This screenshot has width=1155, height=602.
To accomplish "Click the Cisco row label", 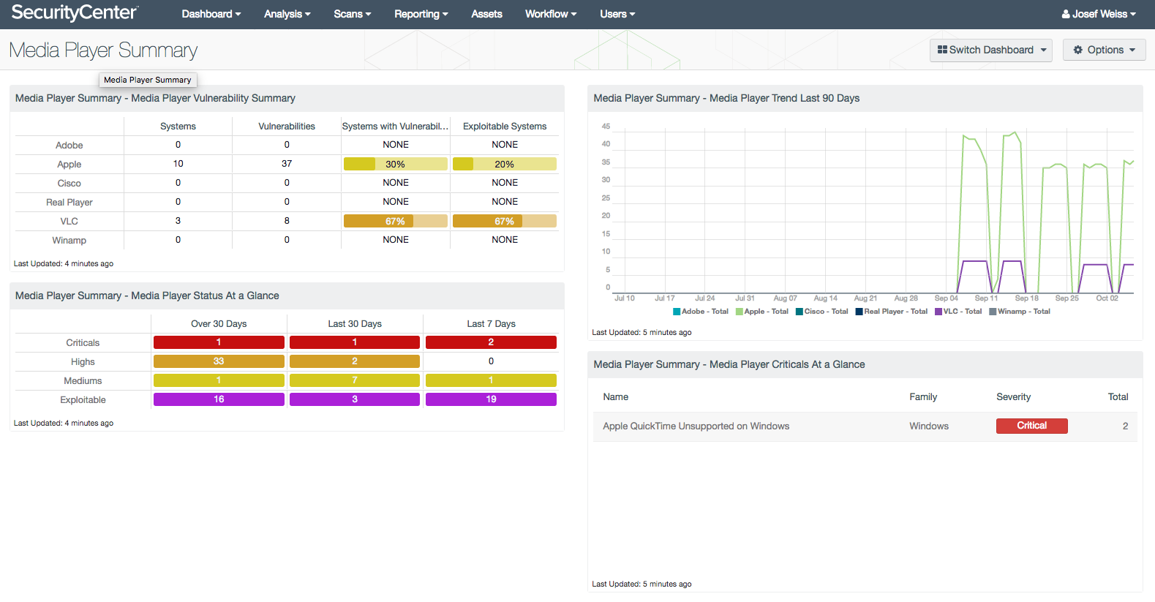I will coord(69,184).
